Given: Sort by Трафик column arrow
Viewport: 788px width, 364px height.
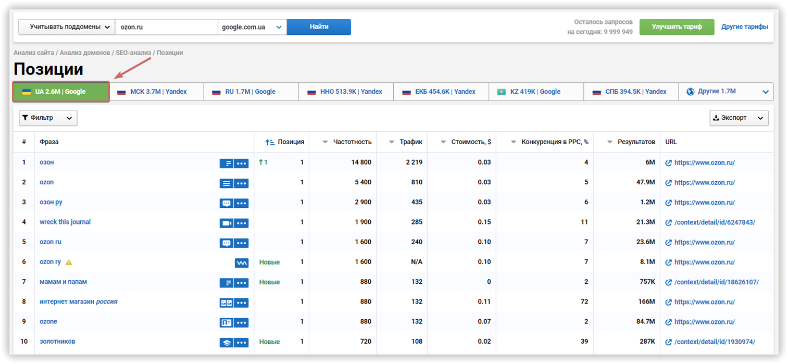Looking at the screenshot, I should point(392,142).
